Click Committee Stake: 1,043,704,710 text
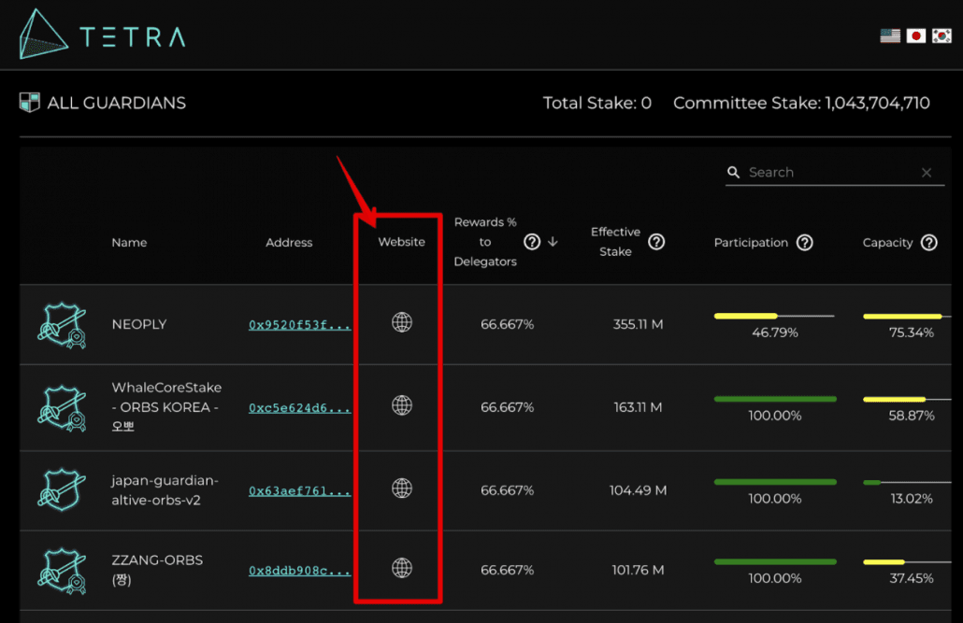 point(801,103)
